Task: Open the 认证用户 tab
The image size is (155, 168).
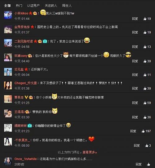Action: click(33, 6)
